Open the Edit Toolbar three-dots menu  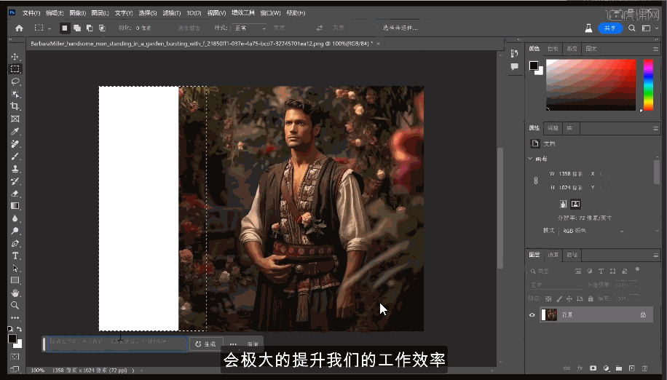[15, 318]
